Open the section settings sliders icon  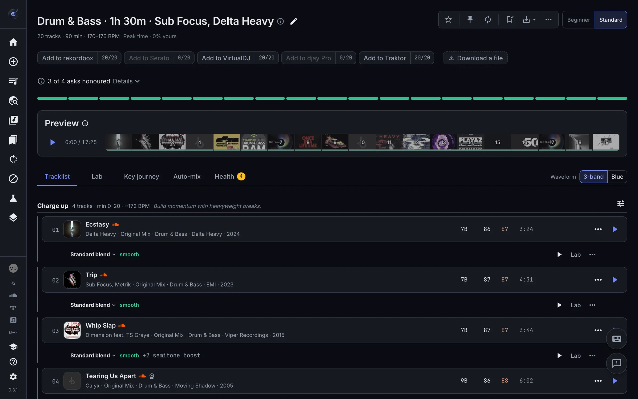(x=620, y=203)
